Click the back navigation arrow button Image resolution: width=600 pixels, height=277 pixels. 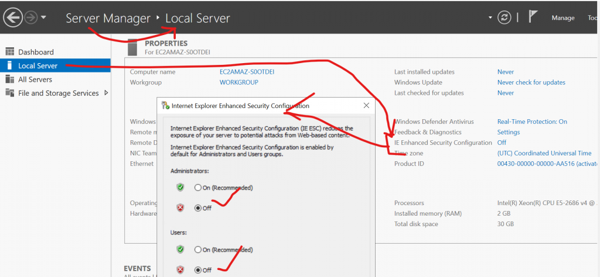pyautogui.click(x=12, y=18)
